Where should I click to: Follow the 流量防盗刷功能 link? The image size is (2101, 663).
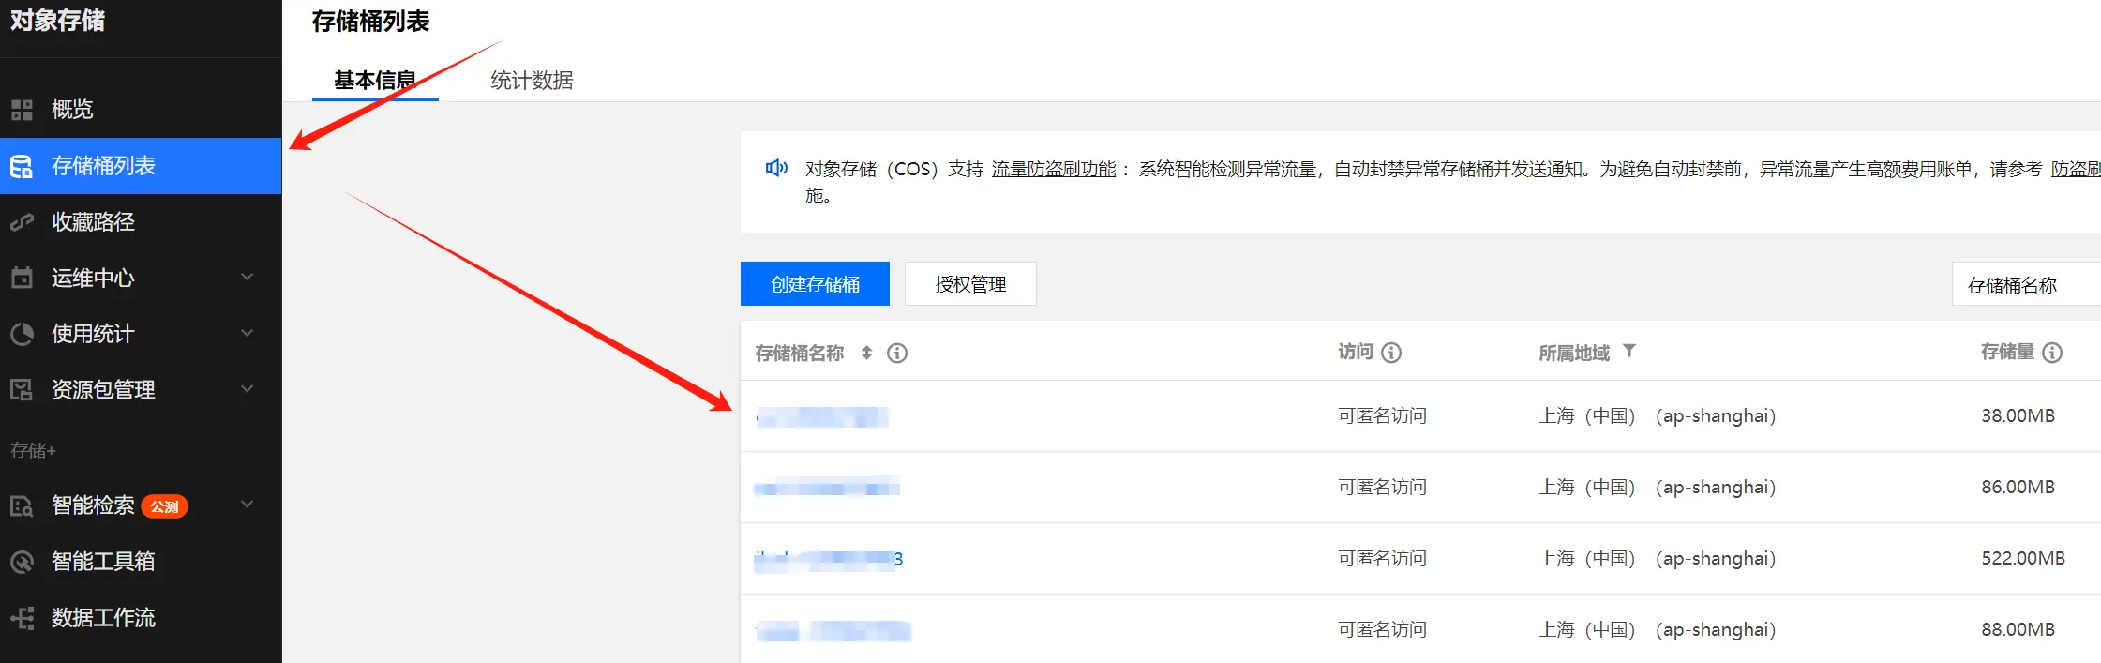coord(1054,169)
